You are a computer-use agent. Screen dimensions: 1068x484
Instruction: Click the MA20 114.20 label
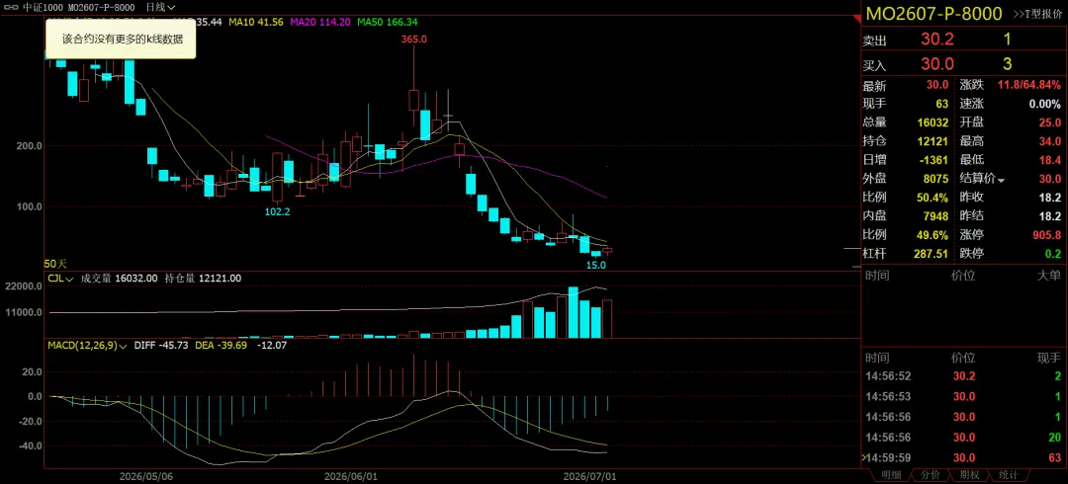point(320,22)
